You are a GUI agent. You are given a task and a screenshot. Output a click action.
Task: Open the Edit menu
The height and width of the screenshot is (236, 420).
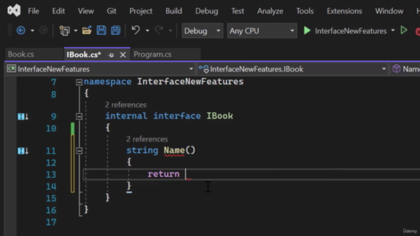(x=58, y=11)
